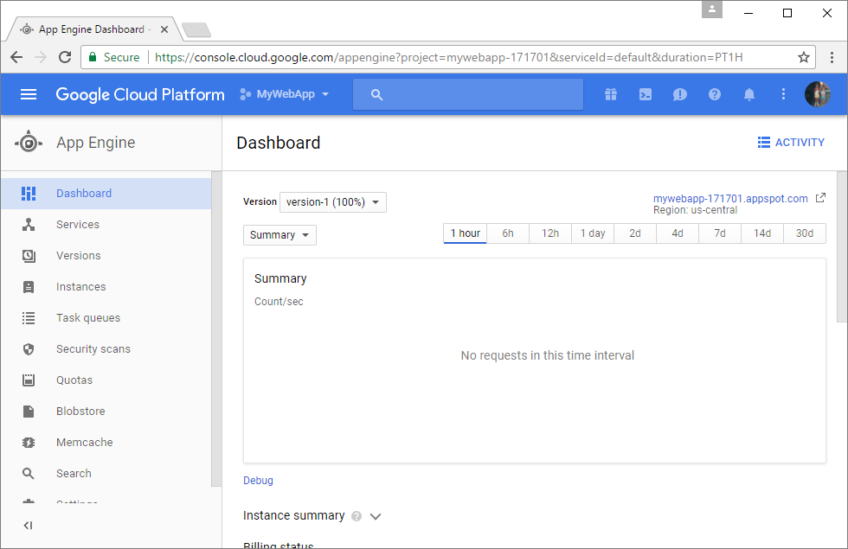The width and height of the screenshot is (848, 549).
Task: Expand the Instance summary section
Action: point(376,516)
